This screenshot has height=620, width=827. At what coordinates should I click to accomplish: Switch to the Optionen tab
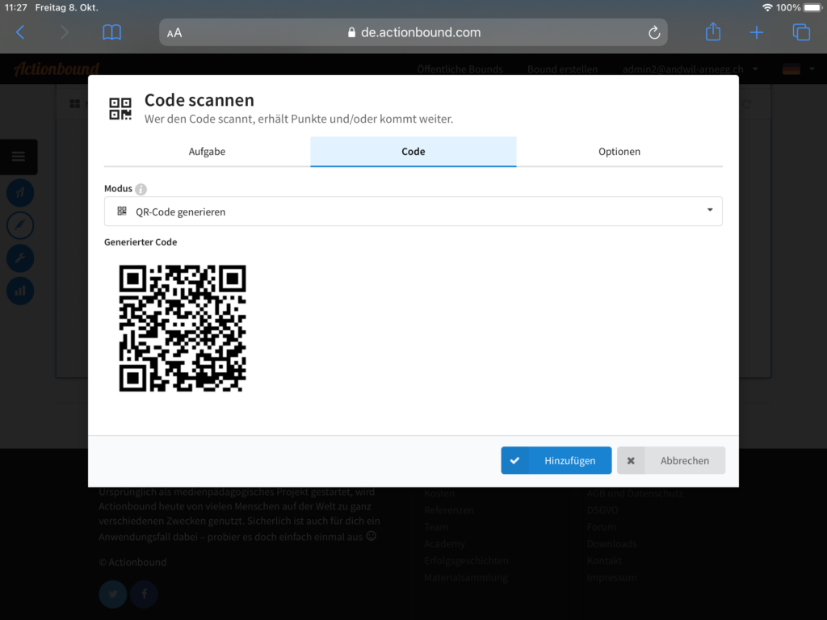[619, 152]
